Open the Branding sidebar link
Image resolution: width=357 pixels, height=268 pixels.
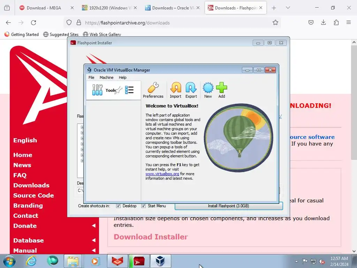tap(28, 205)
